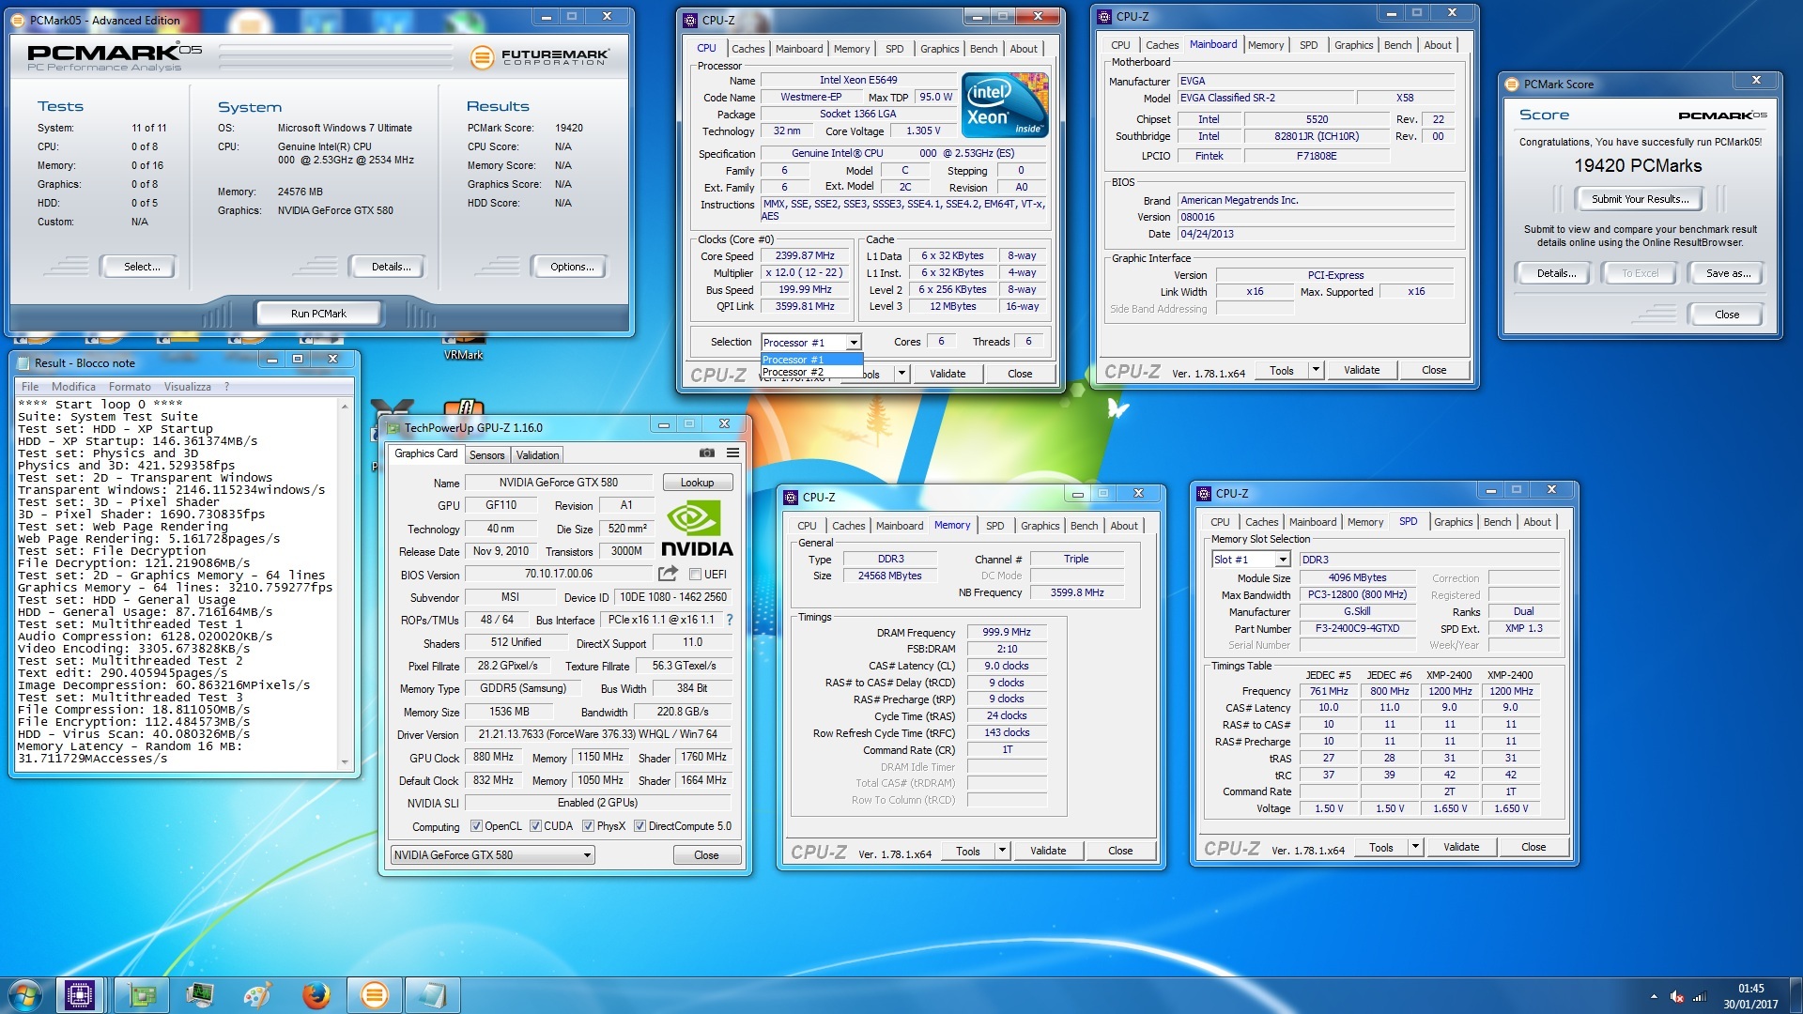The width and height of the screenshot is (1803, 1014).
Task: Click the Run PCMark button
Action: (x=318, y=314)
